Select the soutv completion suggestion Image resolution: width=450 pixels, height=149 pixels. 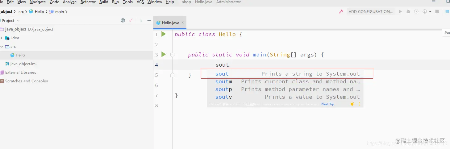click(285, 97)
